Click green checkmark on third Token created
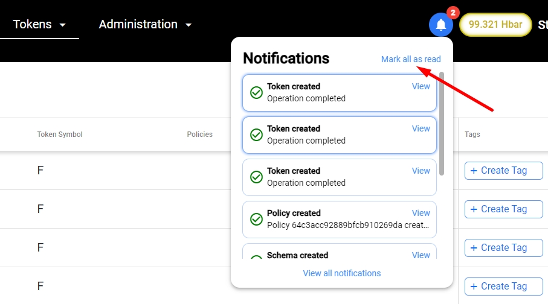Viewport: 548px width, 304px height. pyautogui.click(x=256, y=177)
